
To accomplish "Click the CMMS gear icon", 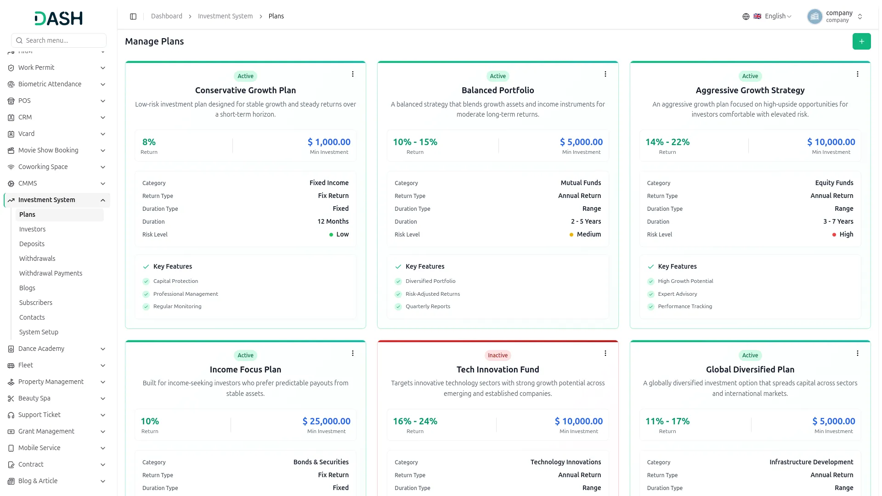I will [x=11, y=184].
